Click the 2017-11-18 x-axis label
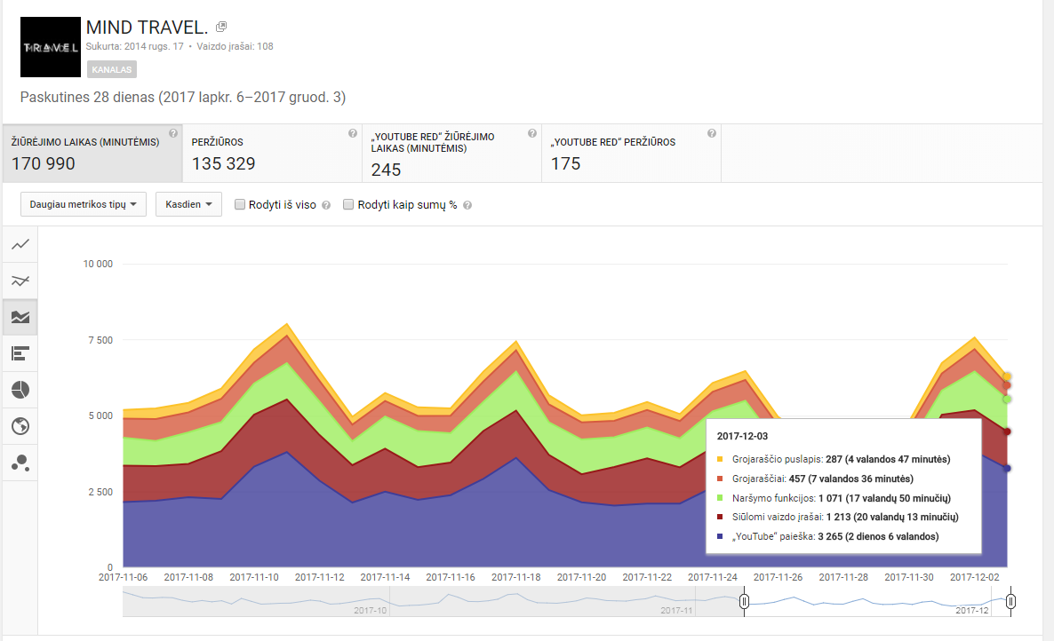 point(516,577)
